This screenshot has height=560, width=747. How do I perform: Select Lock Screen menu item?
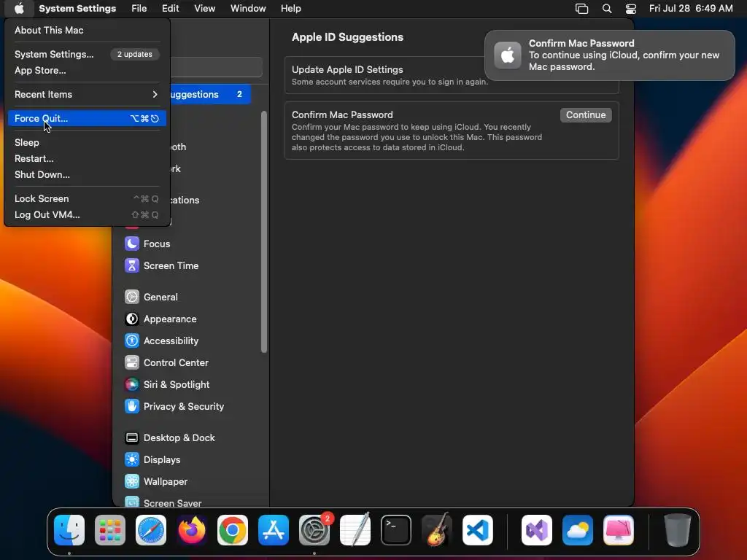87,198
